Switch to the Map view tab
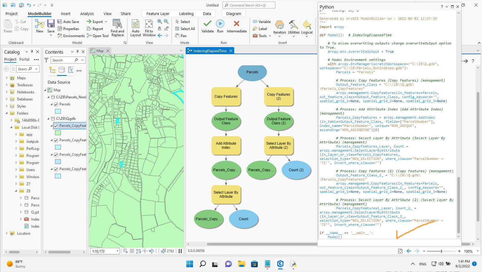Screen dimensions: 482x272 [x=100, y=51]
